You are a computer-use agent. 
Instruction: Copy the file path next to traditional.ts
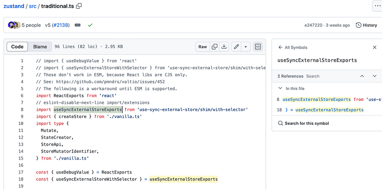coord(79,6)
